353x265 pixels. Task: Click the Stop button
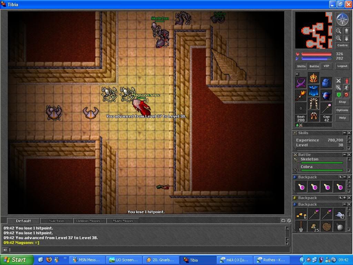point(342,102)
